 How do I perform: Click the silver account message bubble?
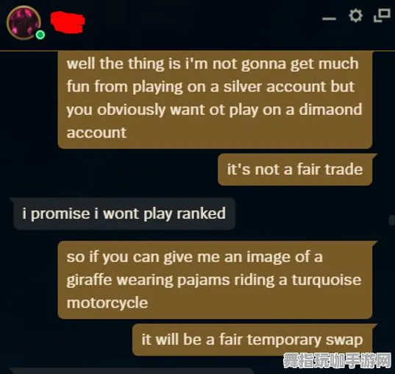coord(215,99)
